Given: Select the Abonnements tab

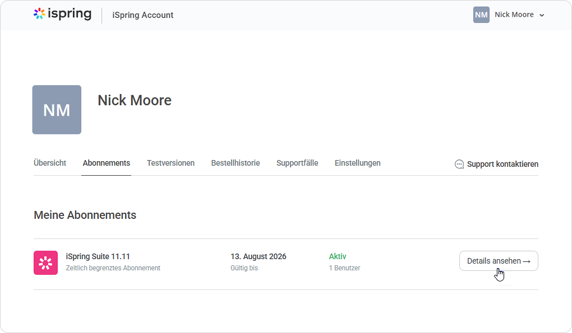Looking at the screenshot, I should click(106, 163).
